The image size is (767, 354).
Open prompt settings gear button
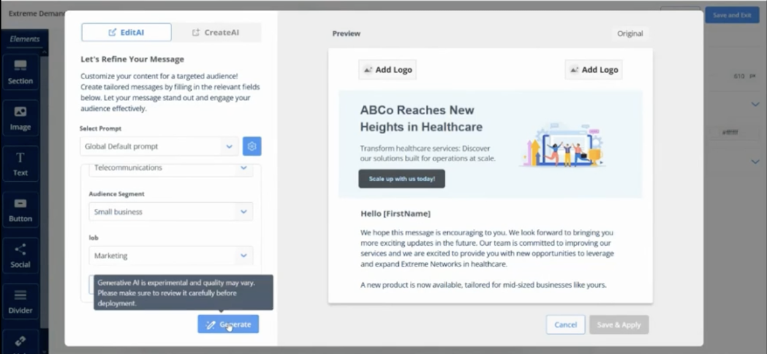(x=252, y=146)
